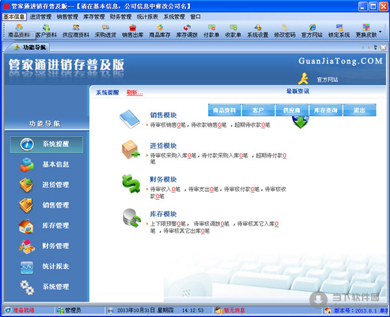Launch 采购进货 from the toolbar
This screenshot has height=317, width=390.
click(105, 31)
